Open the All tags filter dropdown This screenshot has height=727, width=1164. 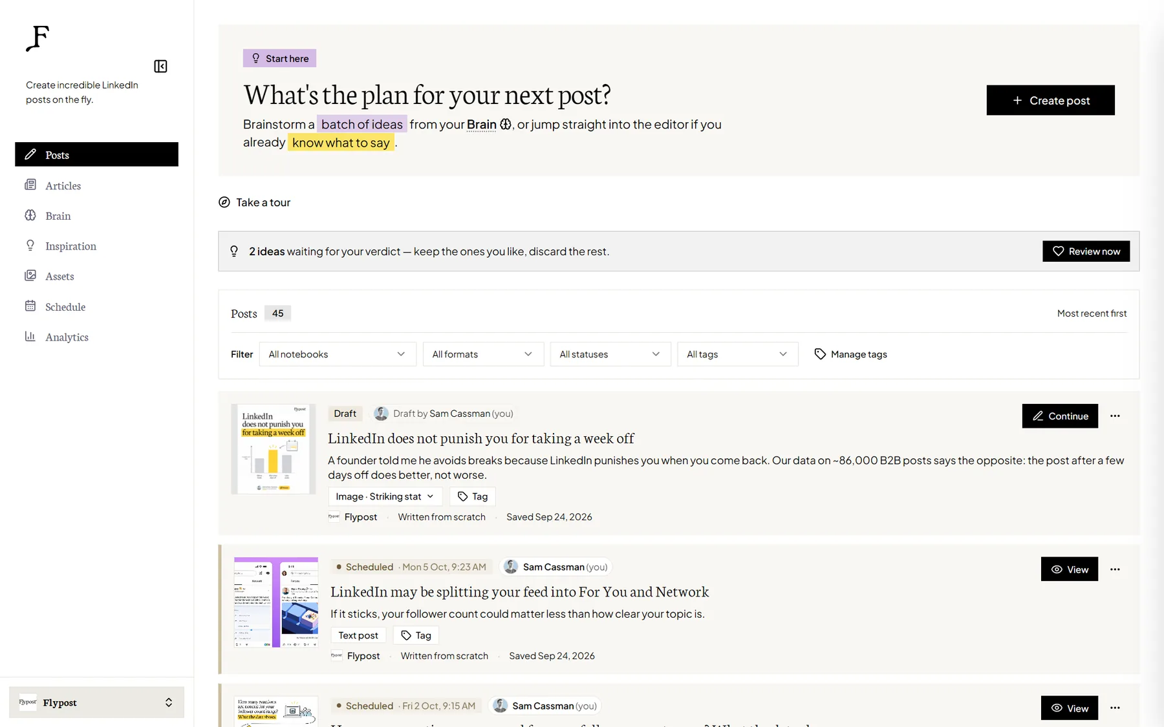[x=738, y=354]
